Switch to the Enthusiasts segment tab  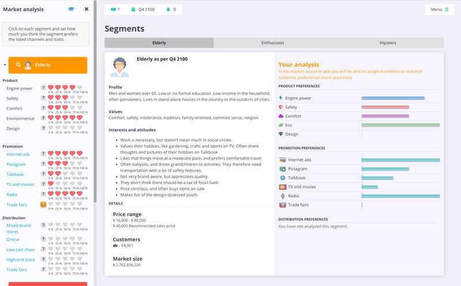pyautogui.click(x=273, y=43)
